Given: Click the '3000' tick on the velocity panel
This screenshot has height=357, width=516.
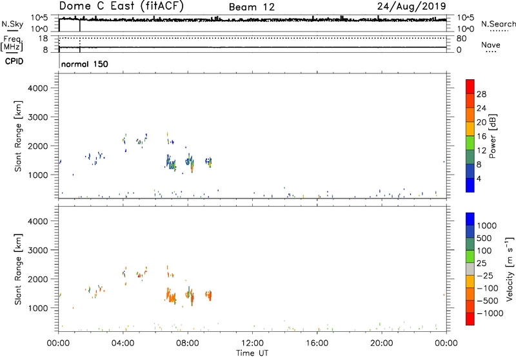Looking at the screenshot, I should pos(38,250).
